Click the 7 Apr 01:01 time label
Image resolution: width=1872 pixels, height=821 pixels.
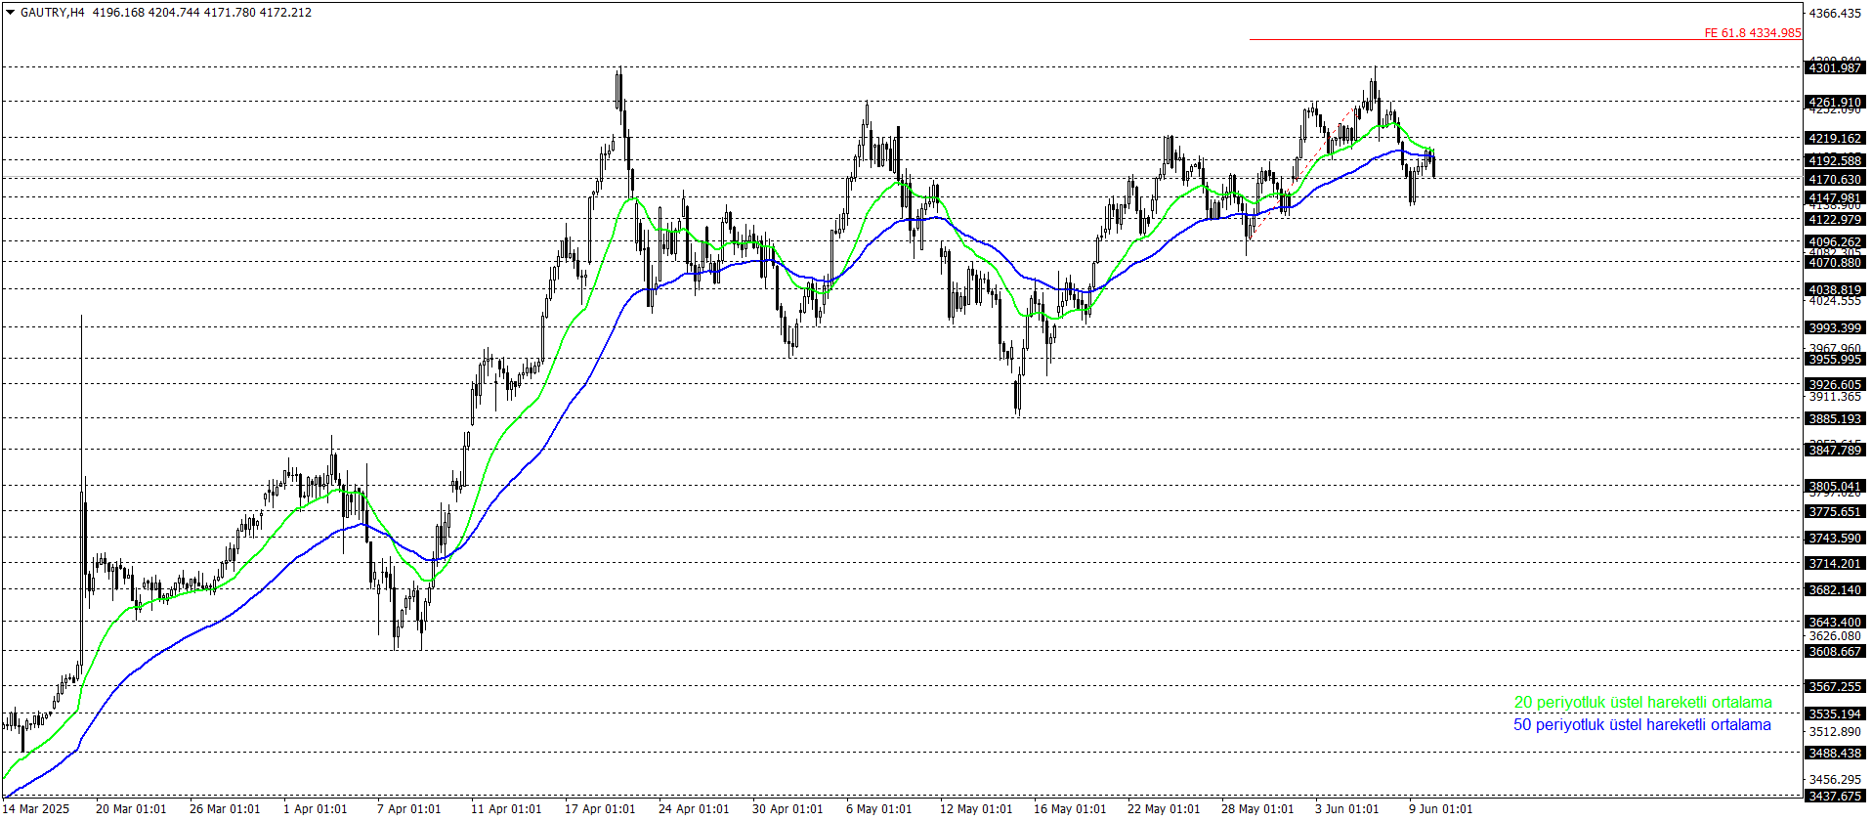pyautogui.click(x=408, y=809)
